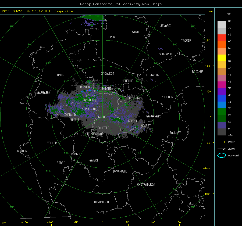The height and width of the screenshot is (226, 242).
Task: Click the HAVERI city label
Action: tap(93, 160)
